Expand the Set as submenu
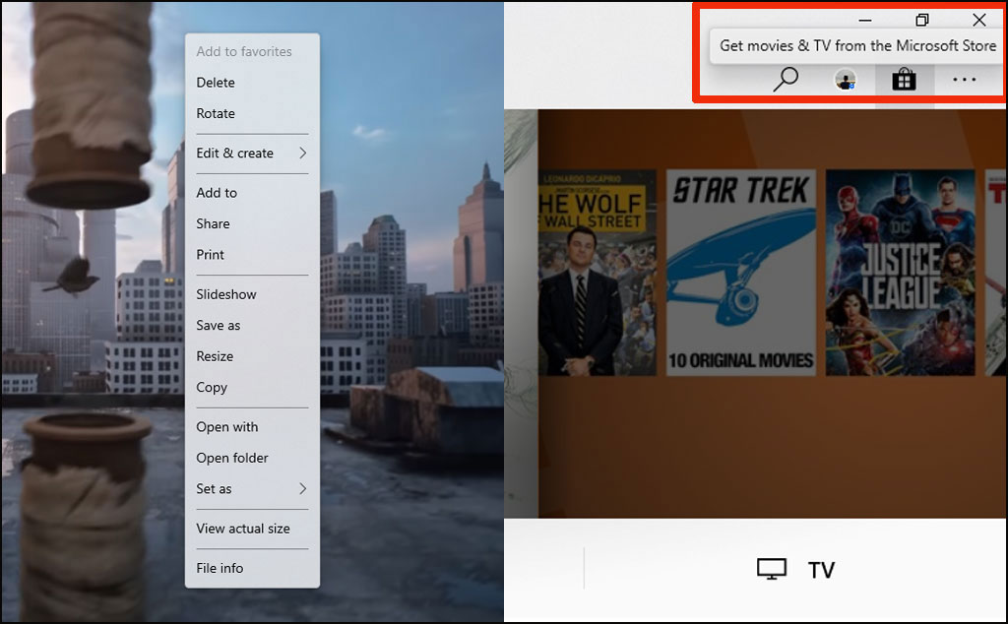Image resolution: width=1008 pixels, height=624 pixels. point(251,489)
